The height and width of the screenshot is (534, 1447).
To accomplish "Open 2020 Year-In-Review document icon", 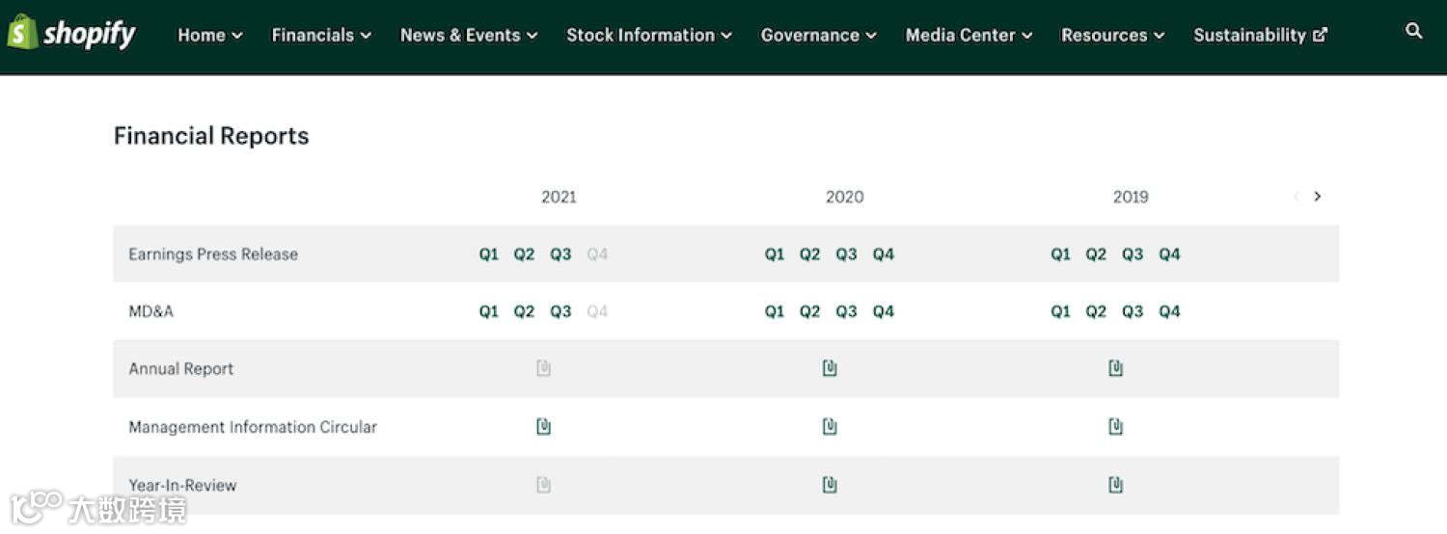I will coord(830,484).
